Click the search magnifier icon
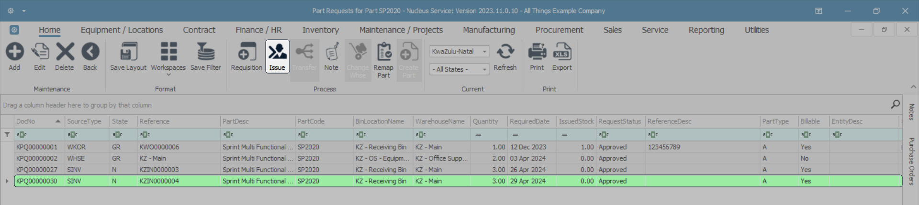The image size is (919, 205). [x=895, y=105]
